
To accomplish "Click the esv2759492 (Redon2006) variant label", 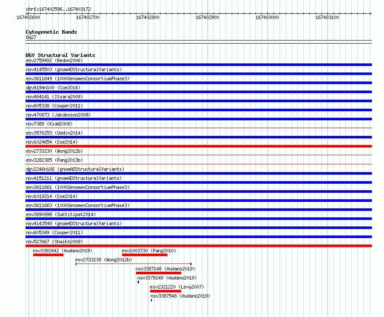I will tap(54, 60).
